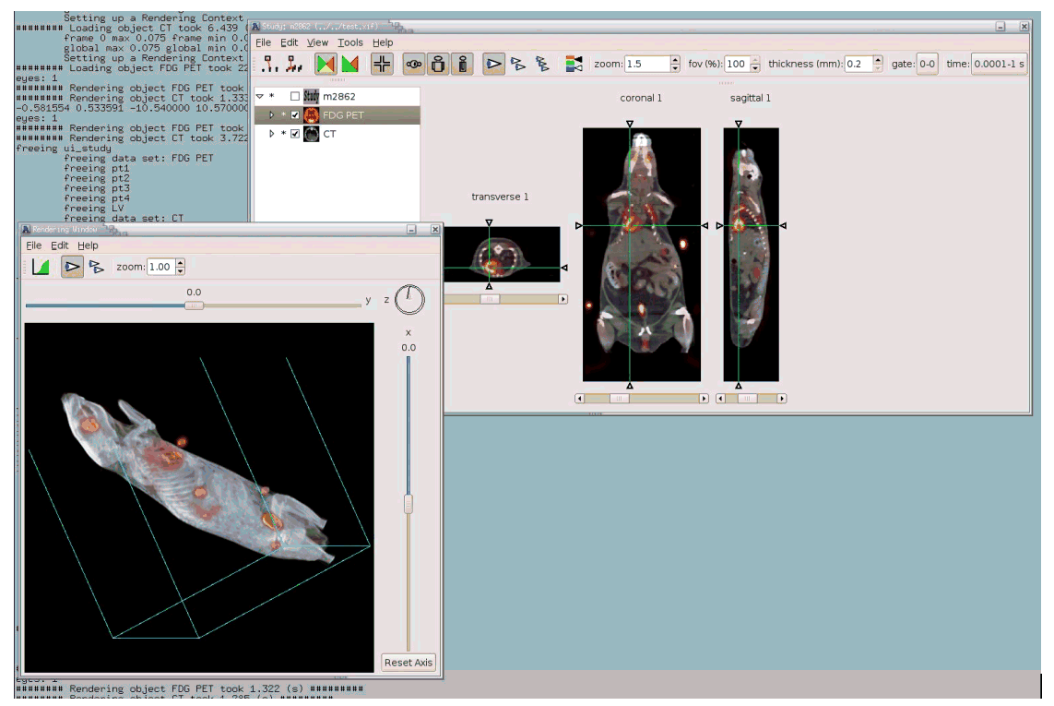This screenshot has height=706, width=1054.
Task: Toggle the transverse view button
Action: (414, 64)
